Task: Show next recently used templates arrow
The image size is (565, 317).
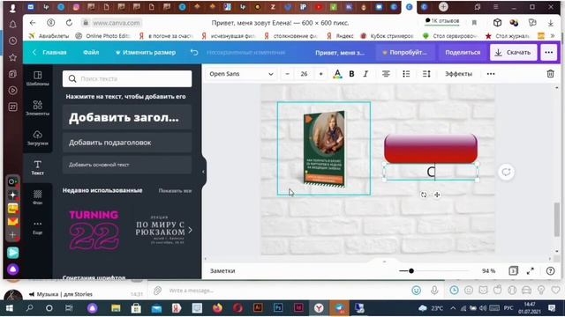Action: point(191,230)
